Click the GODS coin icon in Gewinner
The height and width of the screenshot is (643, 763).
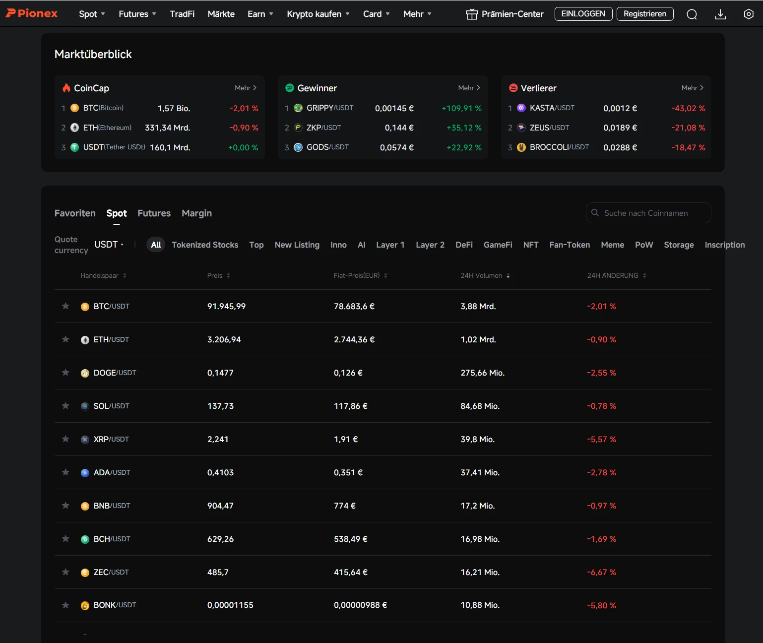pos(298,147)
